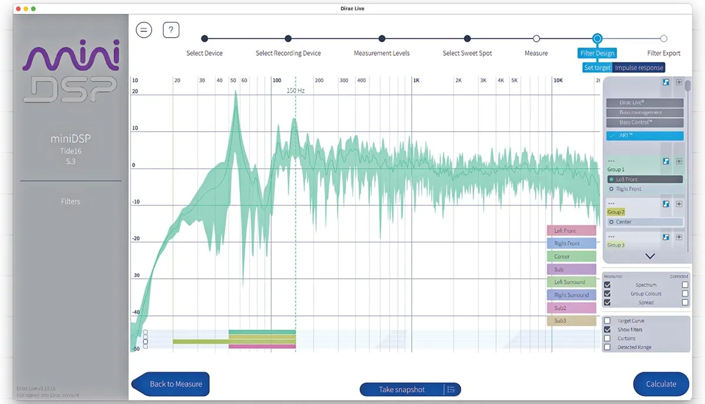Enable the Detected Range checkbox
Viewport: 705px width, 404px height.
607,348
